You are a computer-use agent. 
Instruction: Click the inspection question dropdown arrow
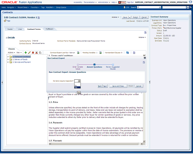click(x=79, y=81)
